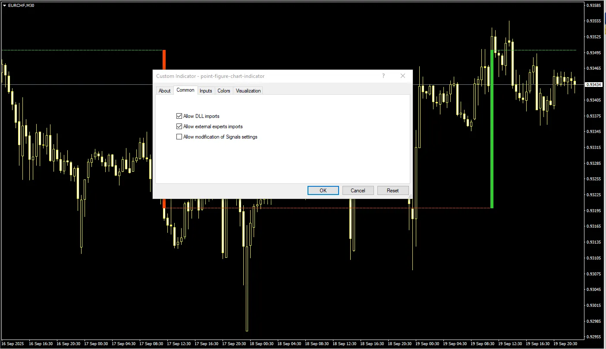Click the orange-red point-figure column bar

coord(164,60)
